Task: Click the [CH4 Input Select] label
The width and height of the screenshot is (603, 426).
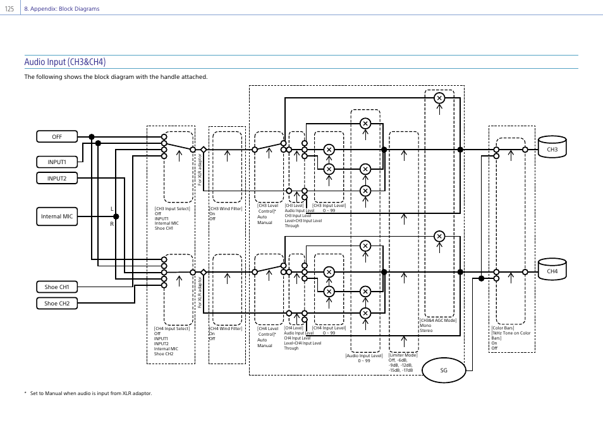Action: click(172, 328)
